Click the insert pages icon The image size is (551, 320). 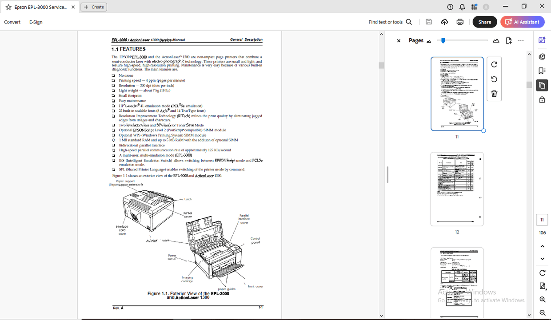[x=509, y=40]
